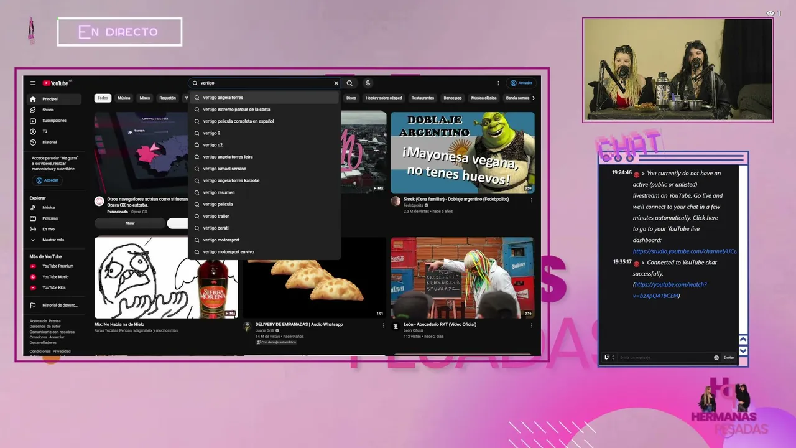Screen dimensions: 796x448
Task: Choose suggestion 'vertigo angela torres karaoke'
Action: pyautogui.click(x=264, y=180)
